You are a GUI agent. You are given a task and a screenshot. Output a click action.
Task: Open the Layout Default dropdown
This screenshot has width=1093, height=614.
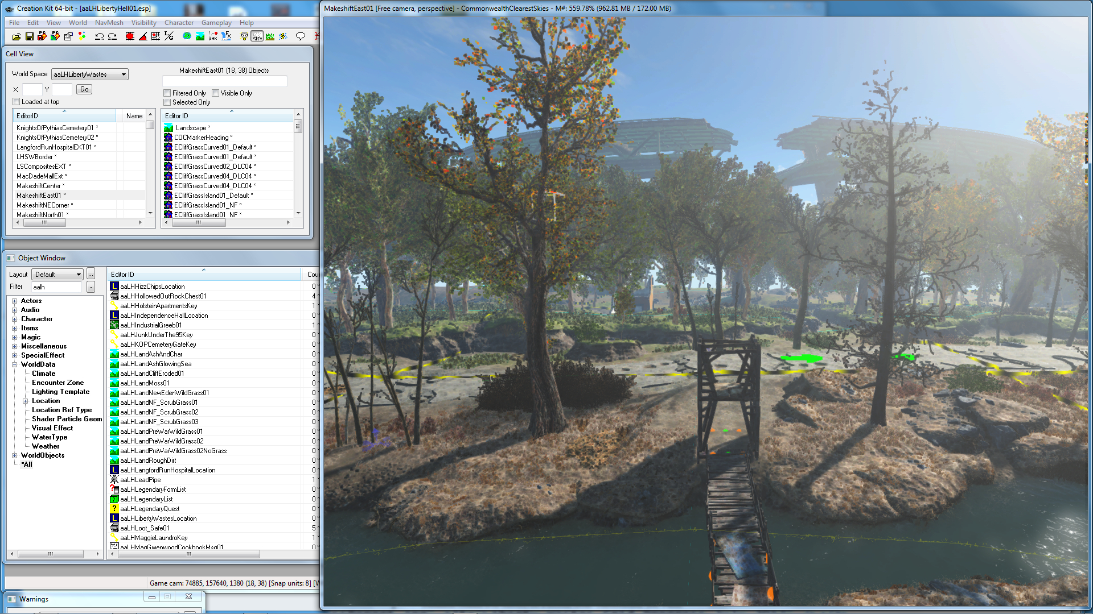point(57,275)
